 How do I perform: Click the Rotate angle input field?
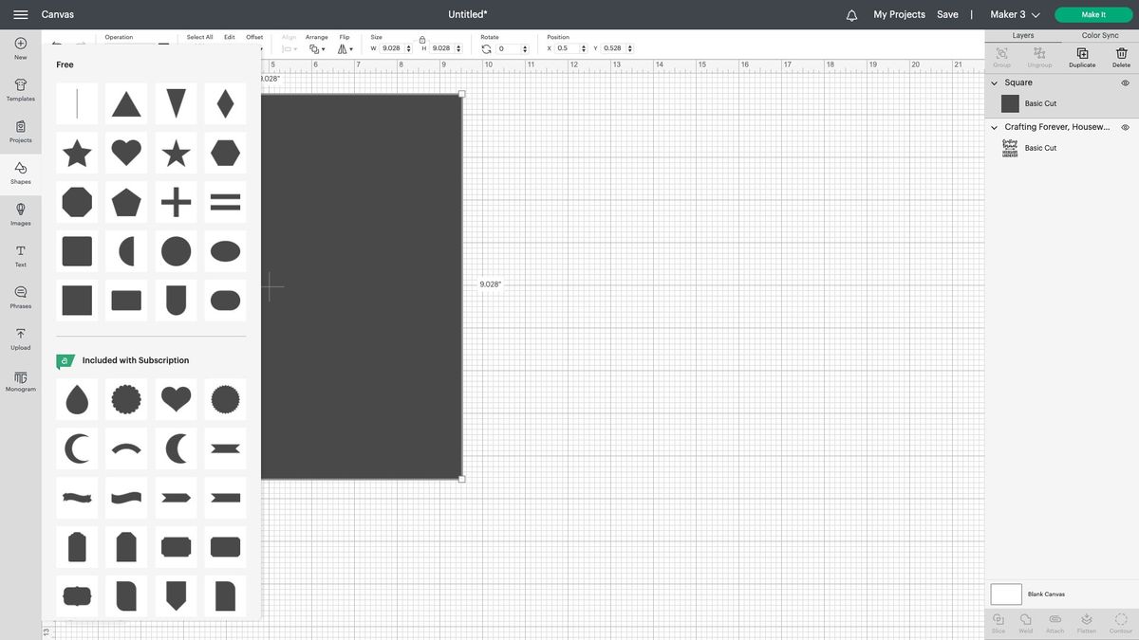tap(507, 48)
